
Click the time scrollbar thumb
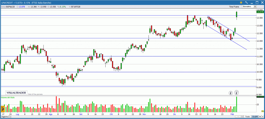pos(239,117)
